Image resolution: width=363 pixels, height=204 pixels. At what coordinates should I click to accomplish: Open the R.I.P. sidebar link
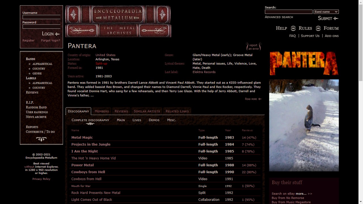[30, 102]
